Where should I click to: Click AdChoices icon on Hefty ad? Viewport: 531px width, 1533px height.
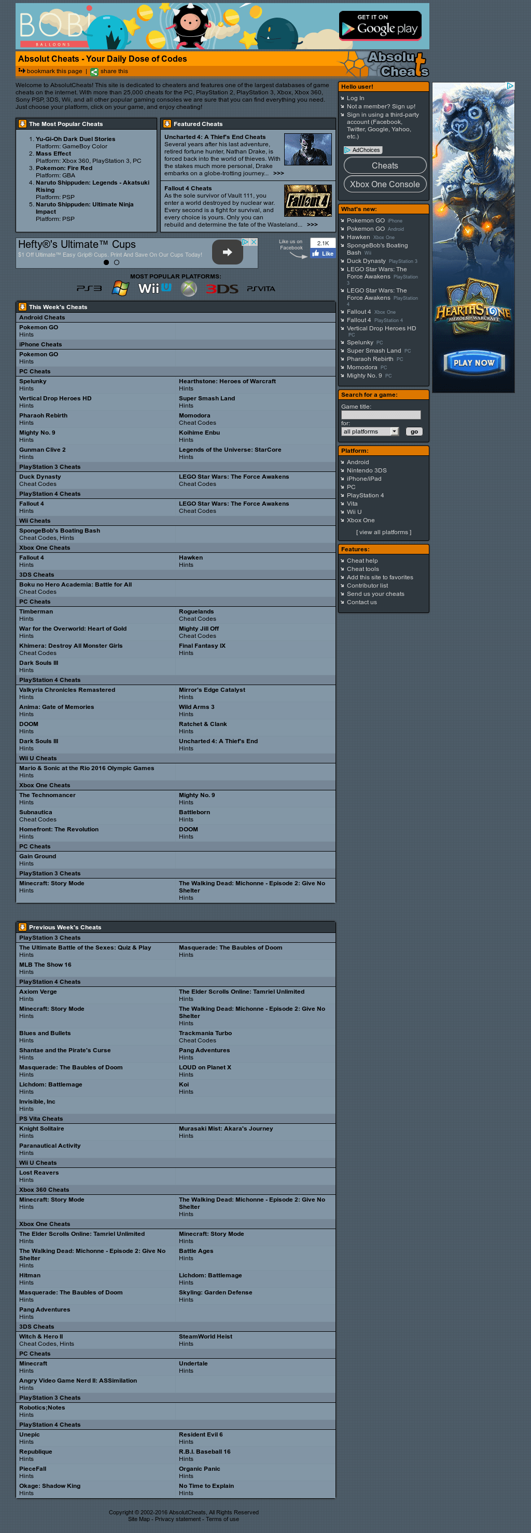(245, 242)
